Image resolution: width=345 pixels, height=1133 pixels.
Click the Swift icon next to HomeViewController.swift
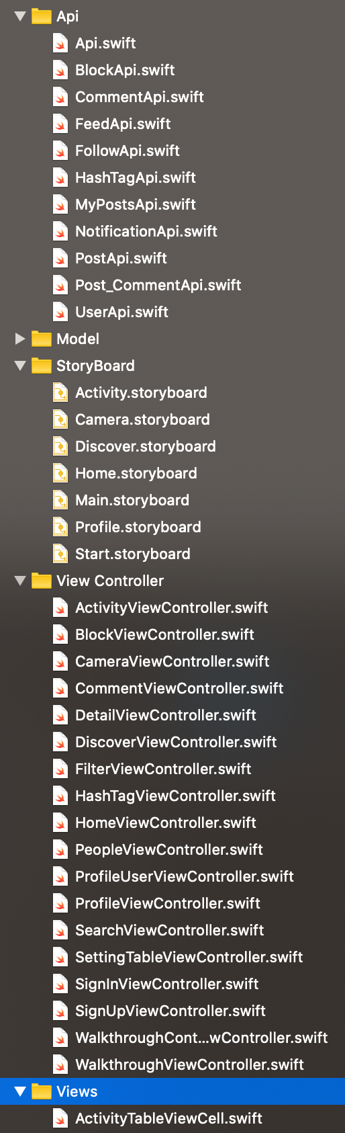coord(60,823)
